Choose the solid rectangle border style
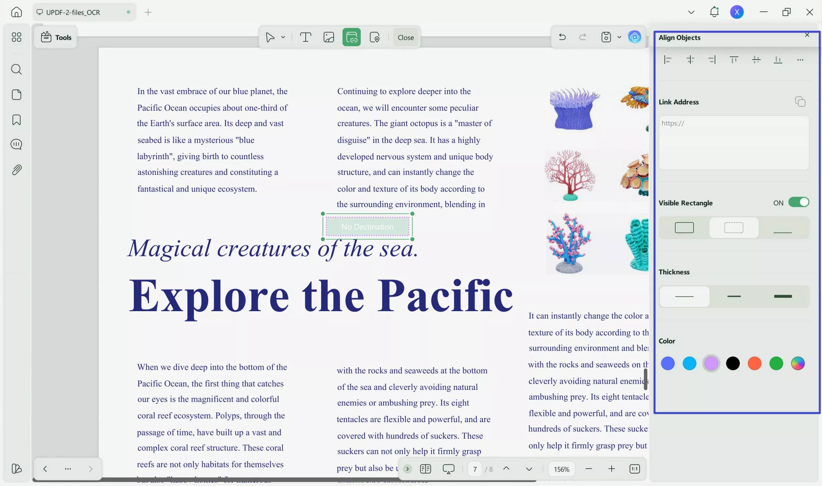This screenshot has width=822, height=486. [684, 228]
